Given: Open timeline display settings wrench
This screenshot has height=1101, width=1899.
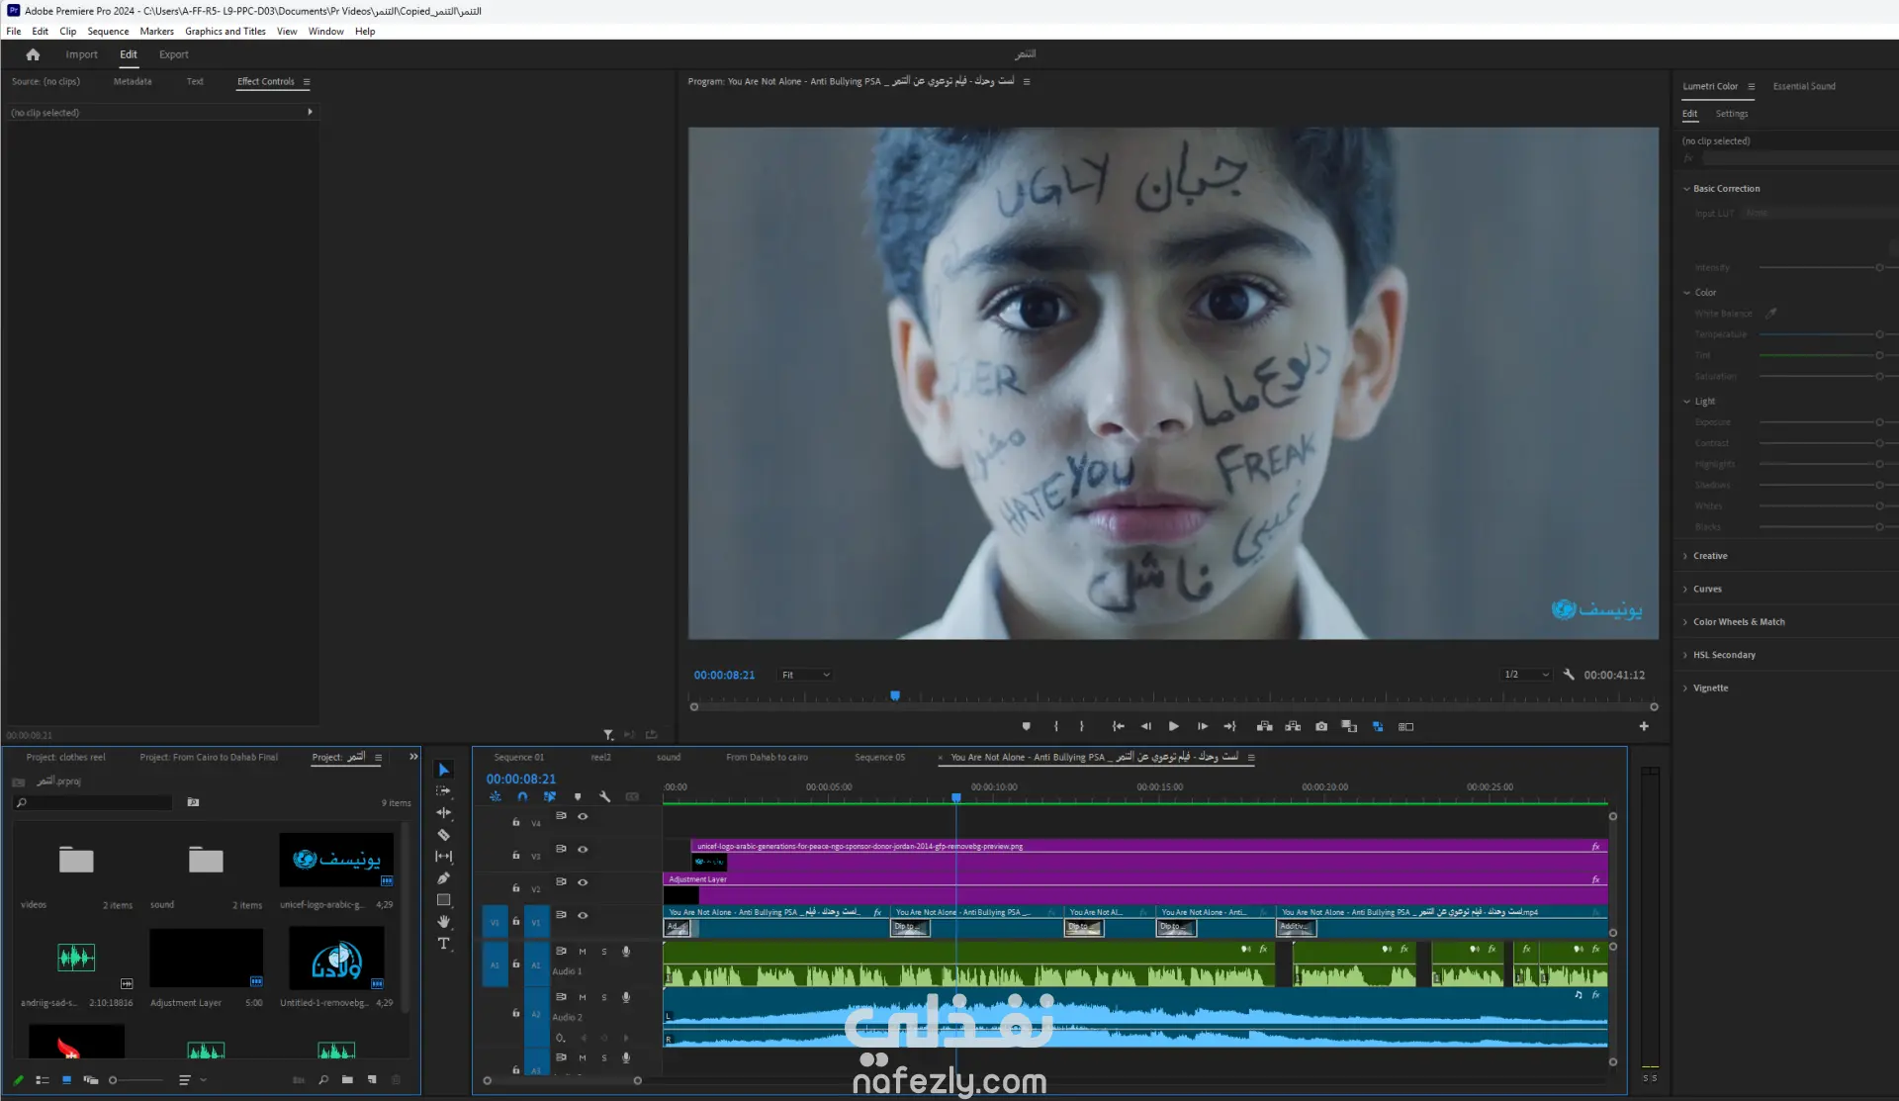Looking at the screenshot, I should [x=605, y=796].
